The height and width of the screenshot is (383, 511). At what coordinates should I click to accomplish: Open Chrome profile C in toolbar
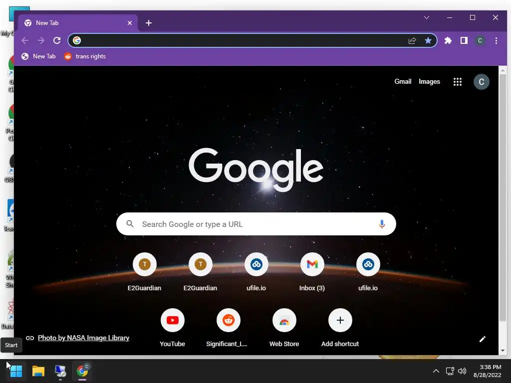click(x=480, y=40)
